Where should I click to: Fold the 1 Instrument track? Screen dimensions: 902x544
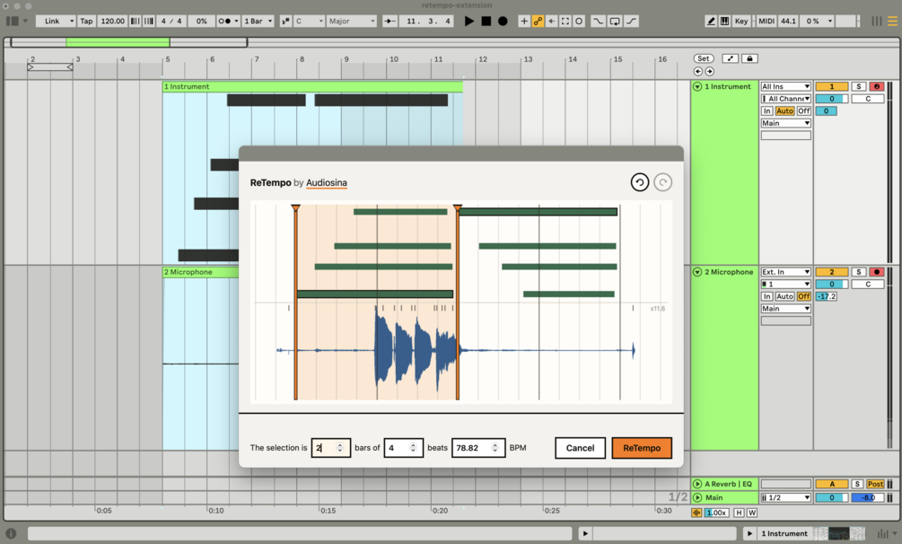(x=697, y=86)
